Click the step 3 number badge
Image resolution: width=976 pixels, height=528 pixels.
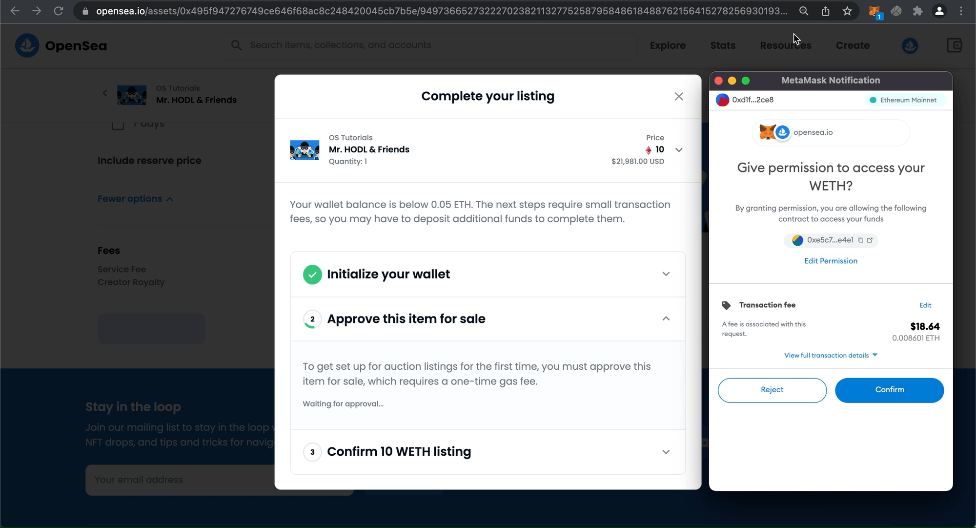[312, 452]
